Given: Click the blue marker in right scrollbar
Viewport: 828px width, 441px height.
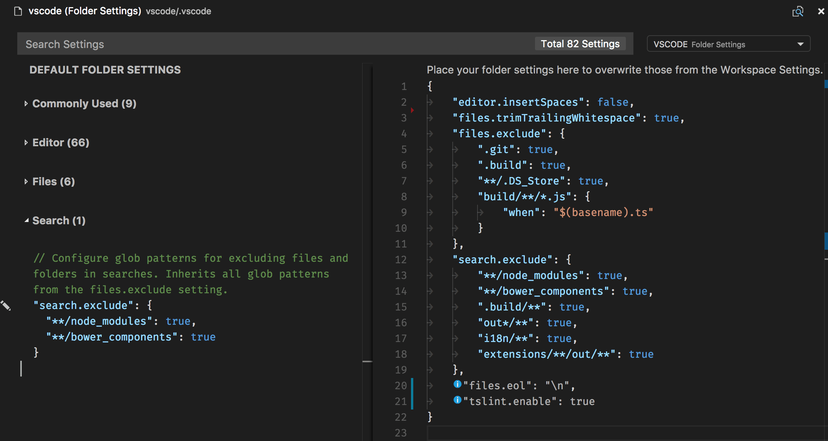Looking at the screenshot, I should 826,241.
